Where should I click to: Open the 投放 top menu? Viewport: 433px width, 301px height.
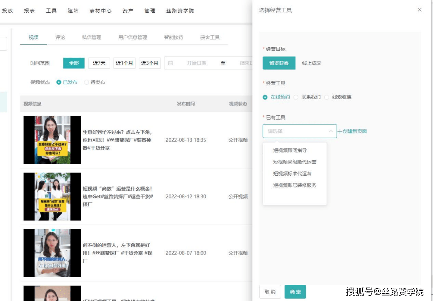pyautogui.click(x=7, y=10)
